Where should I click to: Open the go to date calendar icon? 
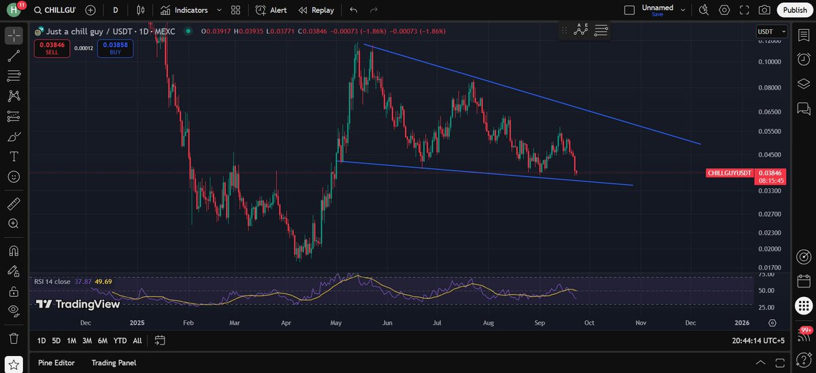160,340
